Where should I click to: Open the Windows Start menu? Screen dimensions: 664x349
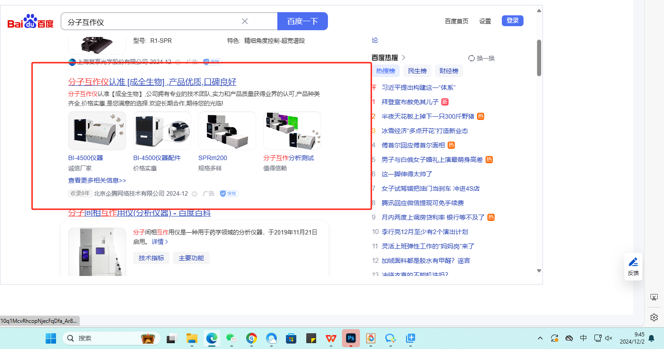tap(51, 338)
